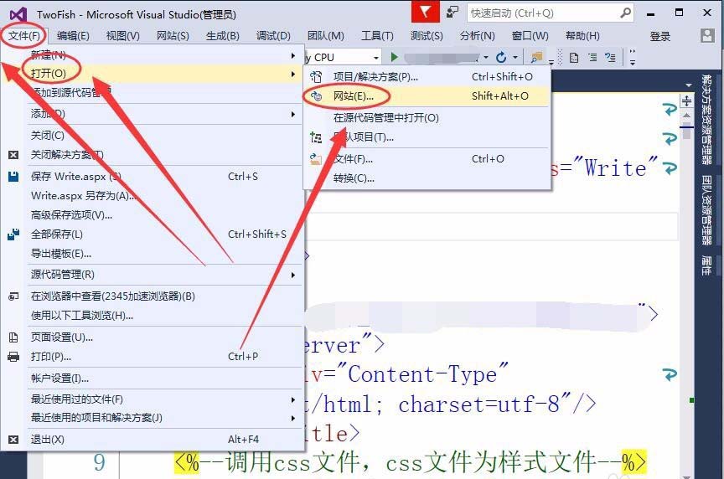Expand the Add (添加) submenu arrow

[292, 114]
